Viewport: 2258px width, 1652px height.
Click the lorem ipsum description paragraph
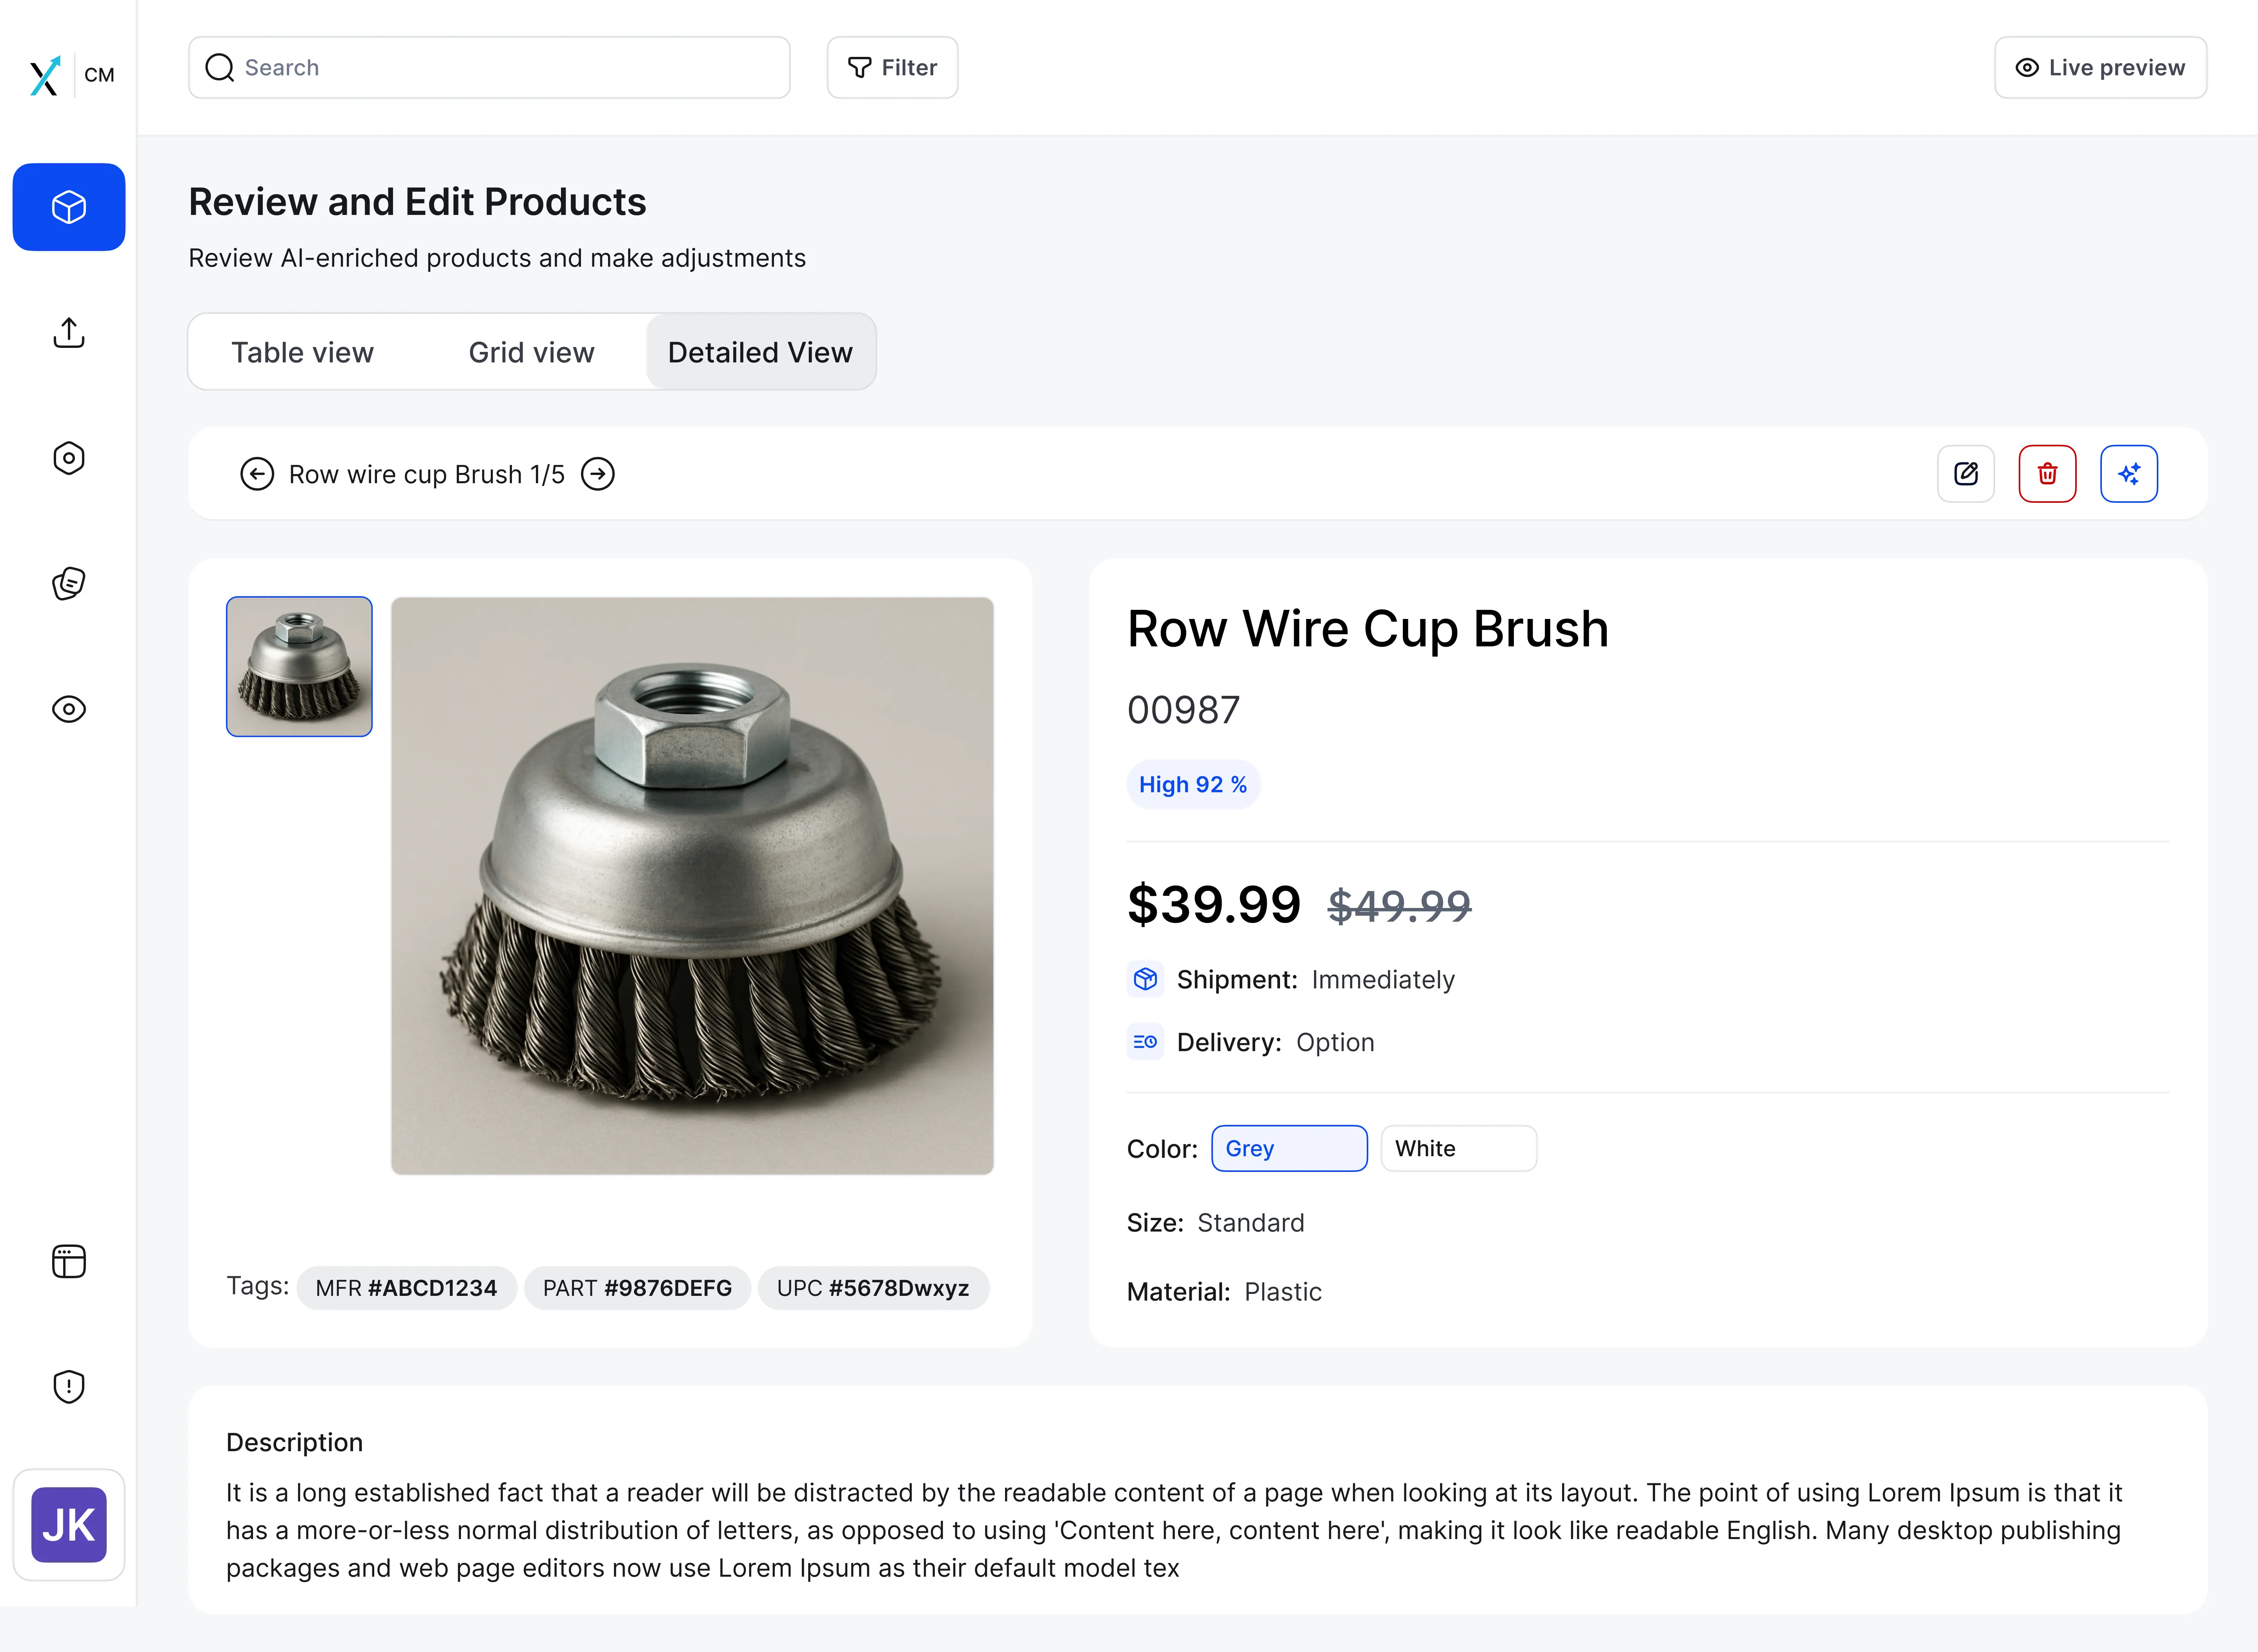(x=1174, y=1530)
